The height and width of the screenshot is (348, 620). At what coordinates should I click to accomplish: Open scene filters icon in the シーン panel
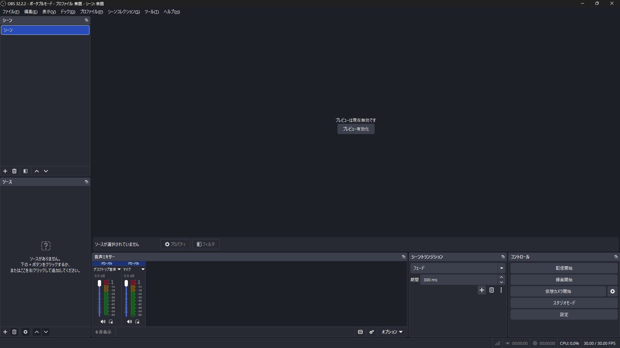click(26, 171)
